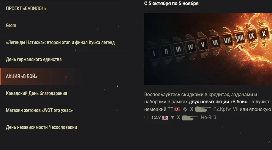Select День независимости Чехословакии item
Screen dimensions: 272x150
coord(64,127)
